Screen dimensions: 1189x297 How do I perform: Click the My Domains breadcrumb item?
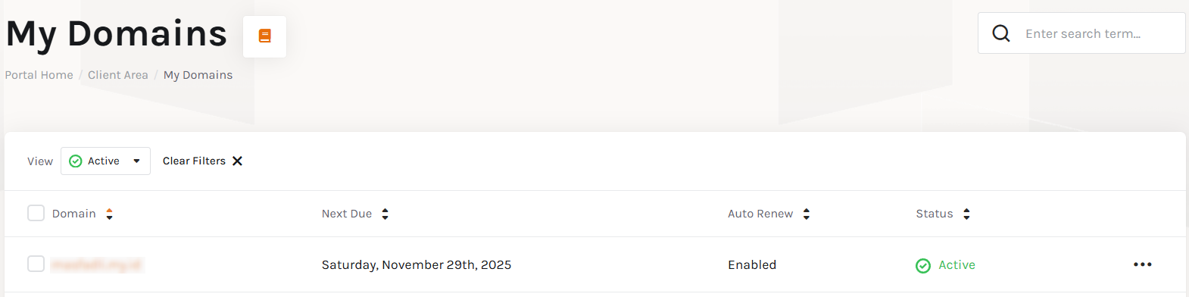(198, 75)
